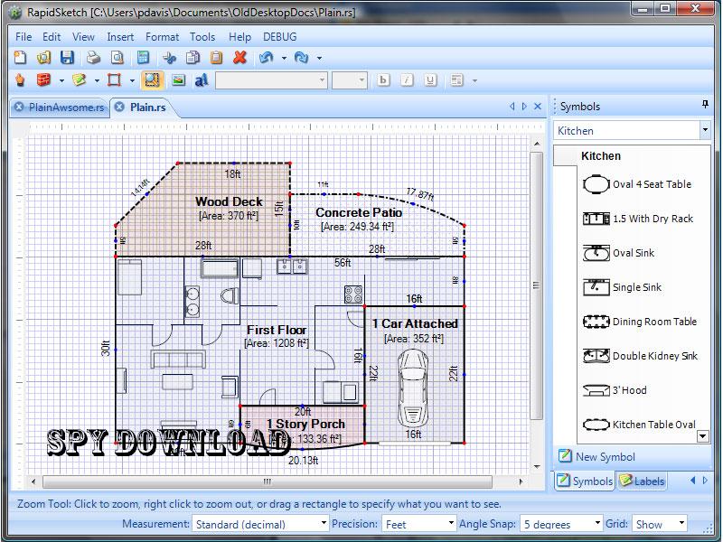Screen dimensions: 723x542
Task: Click the canvas vertical scrollbar thumb
Action: point(536,285)
